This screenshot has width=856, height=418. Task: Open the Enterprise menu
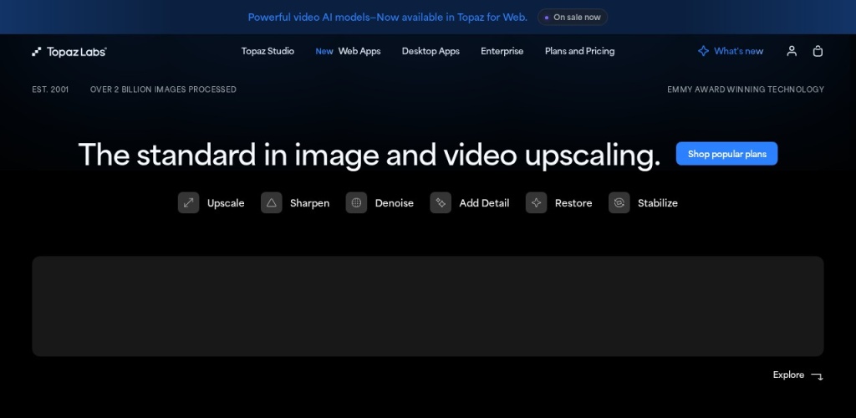click(x=502, y=51)
